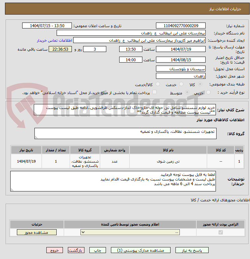The image size is (250, 259).
Task: Open اطلاعات تماس خریدار link
Action: 54,40
